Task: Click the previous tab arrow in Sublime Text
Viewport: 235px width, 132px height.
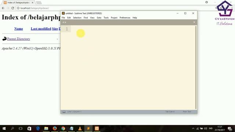Action: tap(63, 22)
